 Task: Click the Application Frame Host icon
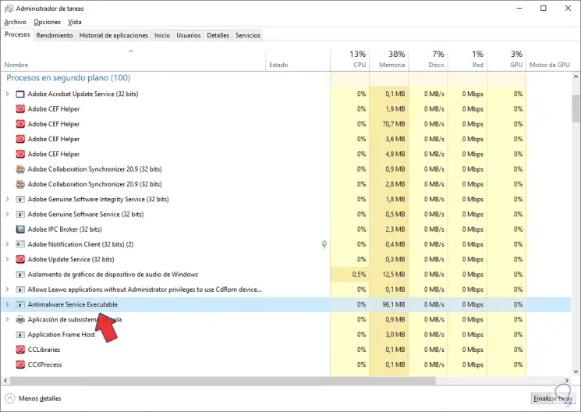tap(20, 335)
